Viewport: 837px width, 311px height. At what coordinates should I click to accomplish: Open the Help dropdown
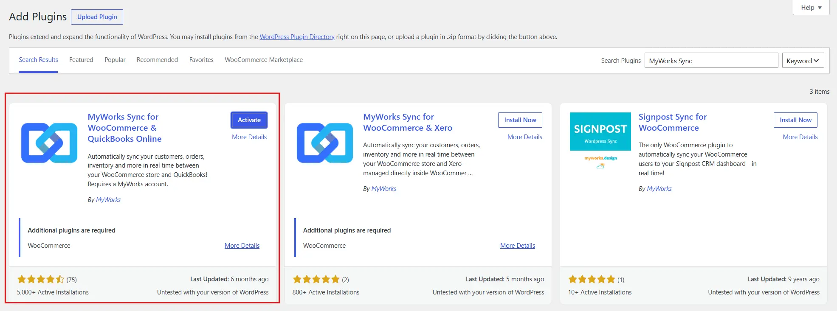point(811,8)
